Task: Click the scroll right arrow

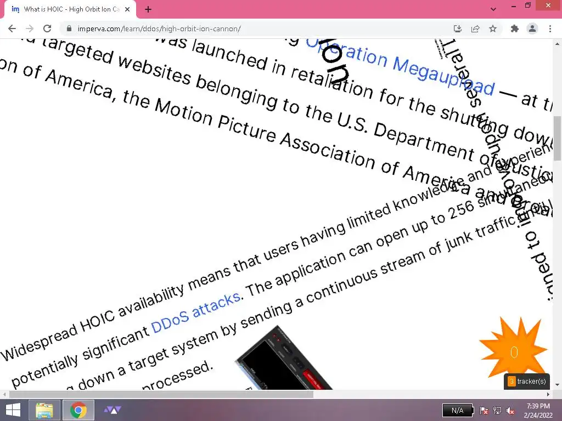Action: 548,395
